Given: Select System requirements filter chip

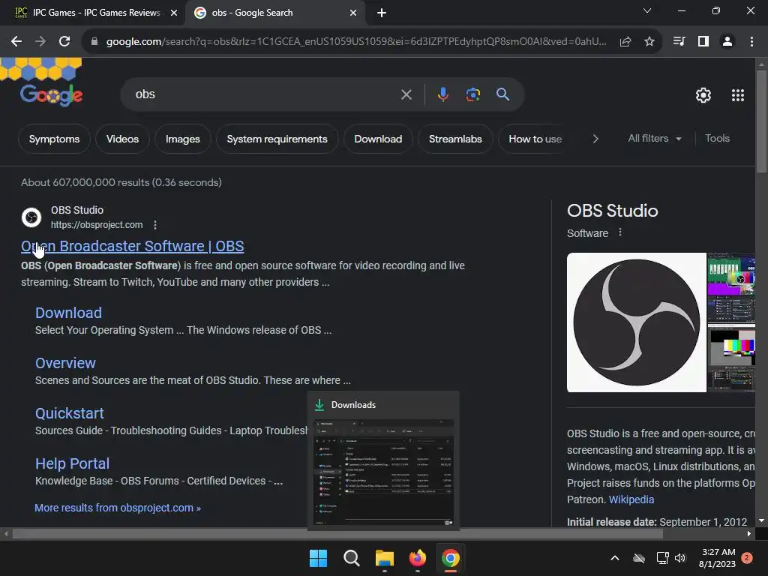Looking at the screenshot, I should 277,139.
